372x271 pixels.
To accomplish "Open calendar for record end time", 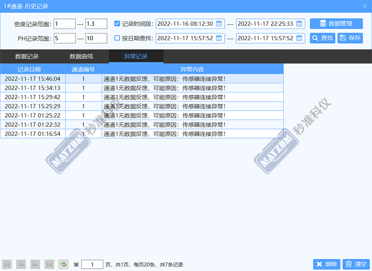I will tap(299, 24).
